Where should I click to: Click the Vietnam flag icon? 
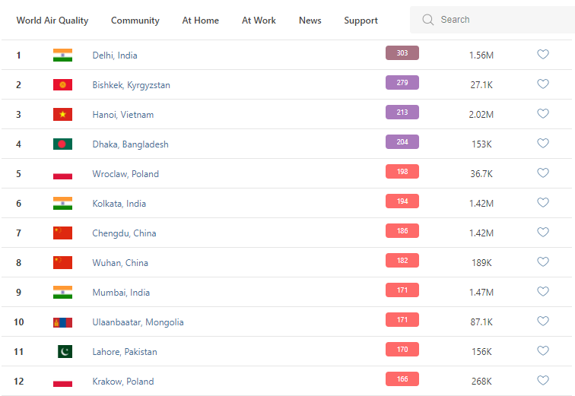tap(62, 114)
